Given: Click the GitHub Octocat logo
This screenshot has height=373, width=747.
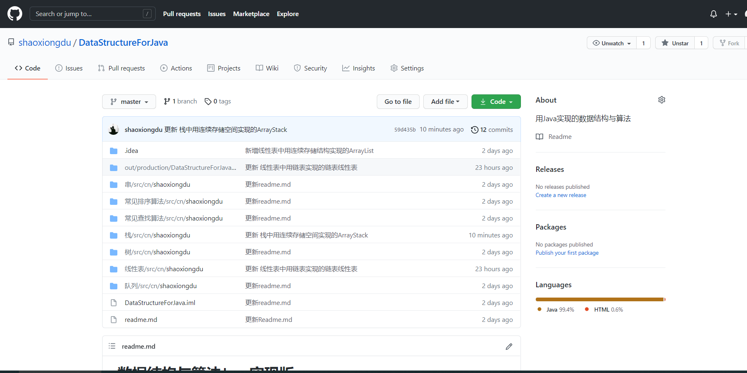Looking at the screenshot, I should [15, 14].
